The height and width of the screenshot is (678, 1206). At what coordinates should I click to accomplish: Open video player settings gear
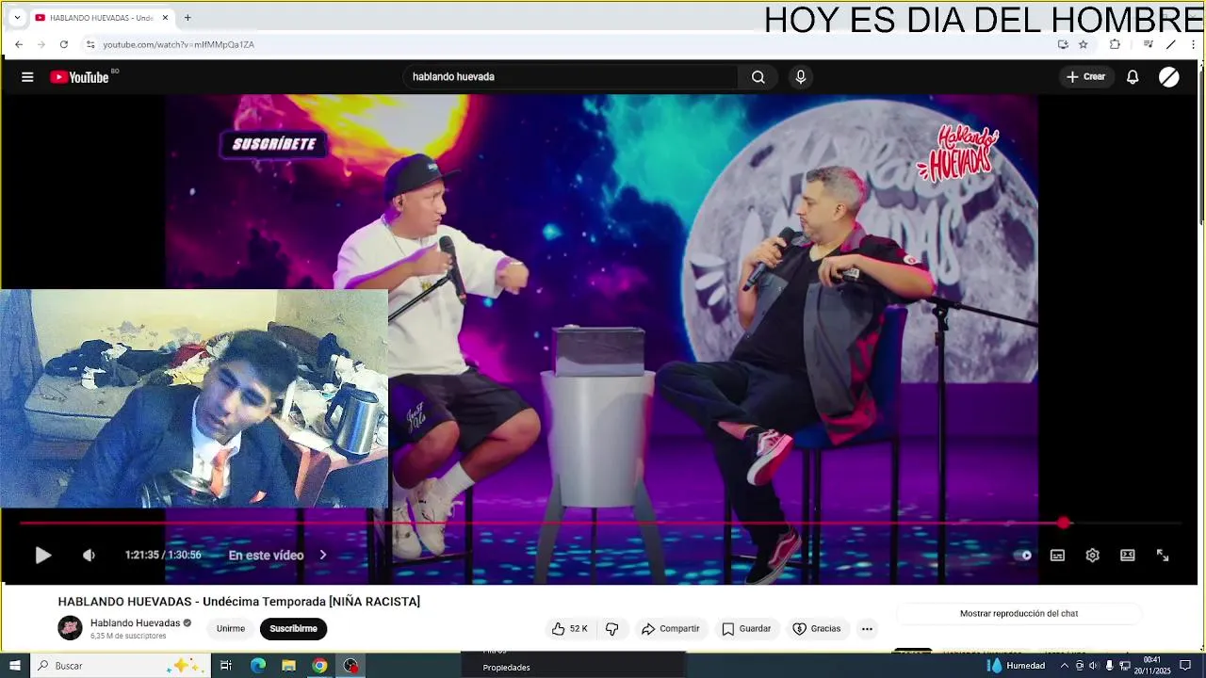(1092, 556)
